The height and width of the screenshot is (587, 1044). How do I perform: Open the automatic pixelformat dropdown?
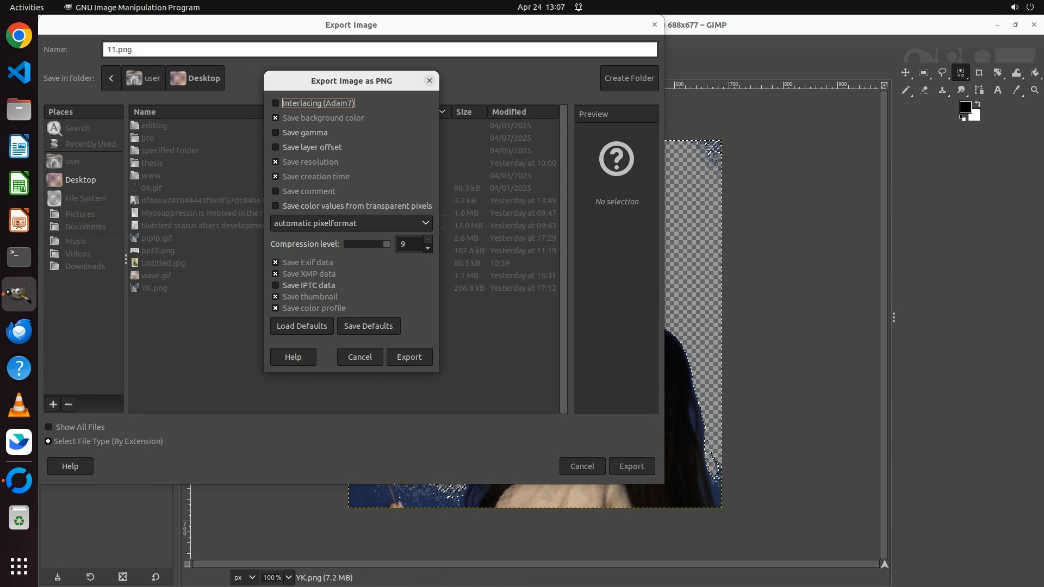[x=351, y=223]
